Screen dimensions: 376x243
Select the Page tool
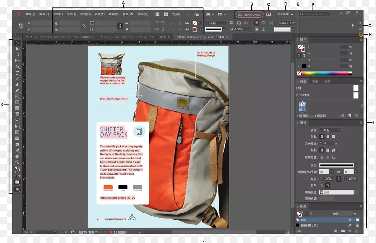pos(17,54)
